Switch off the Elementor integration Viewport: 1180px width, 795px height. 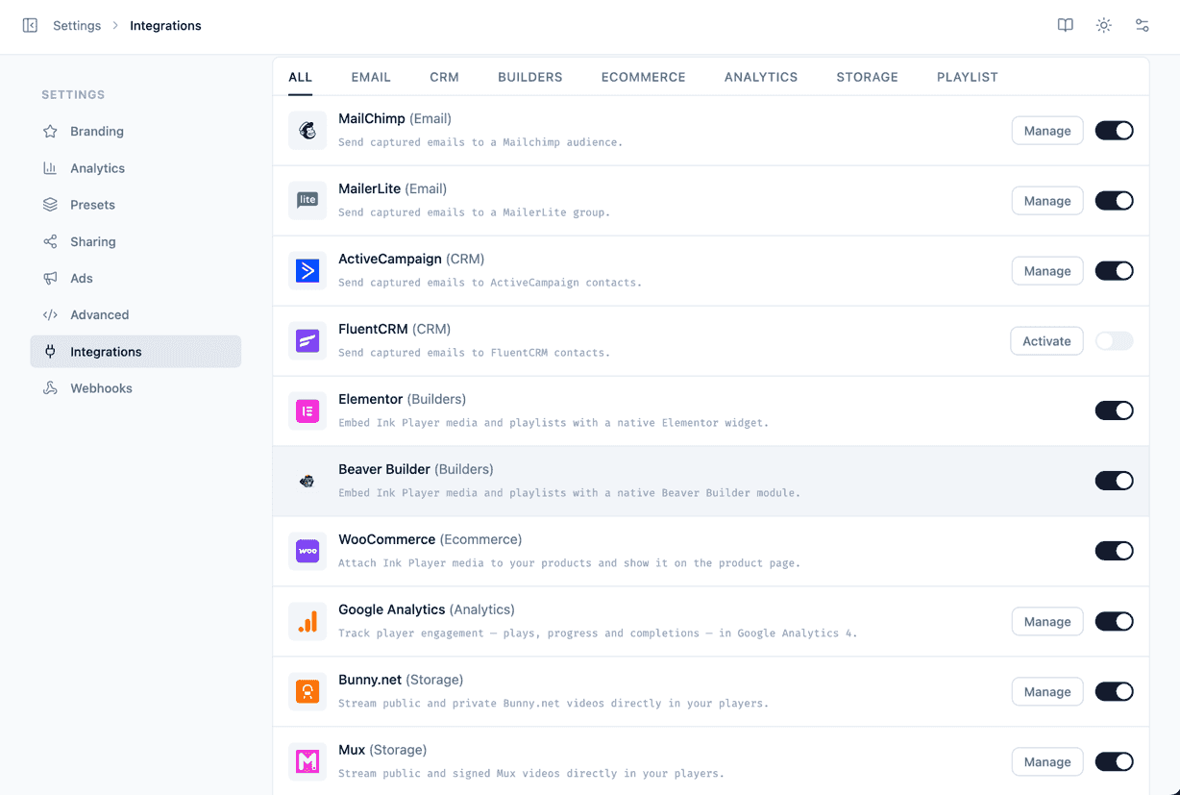1115,411
